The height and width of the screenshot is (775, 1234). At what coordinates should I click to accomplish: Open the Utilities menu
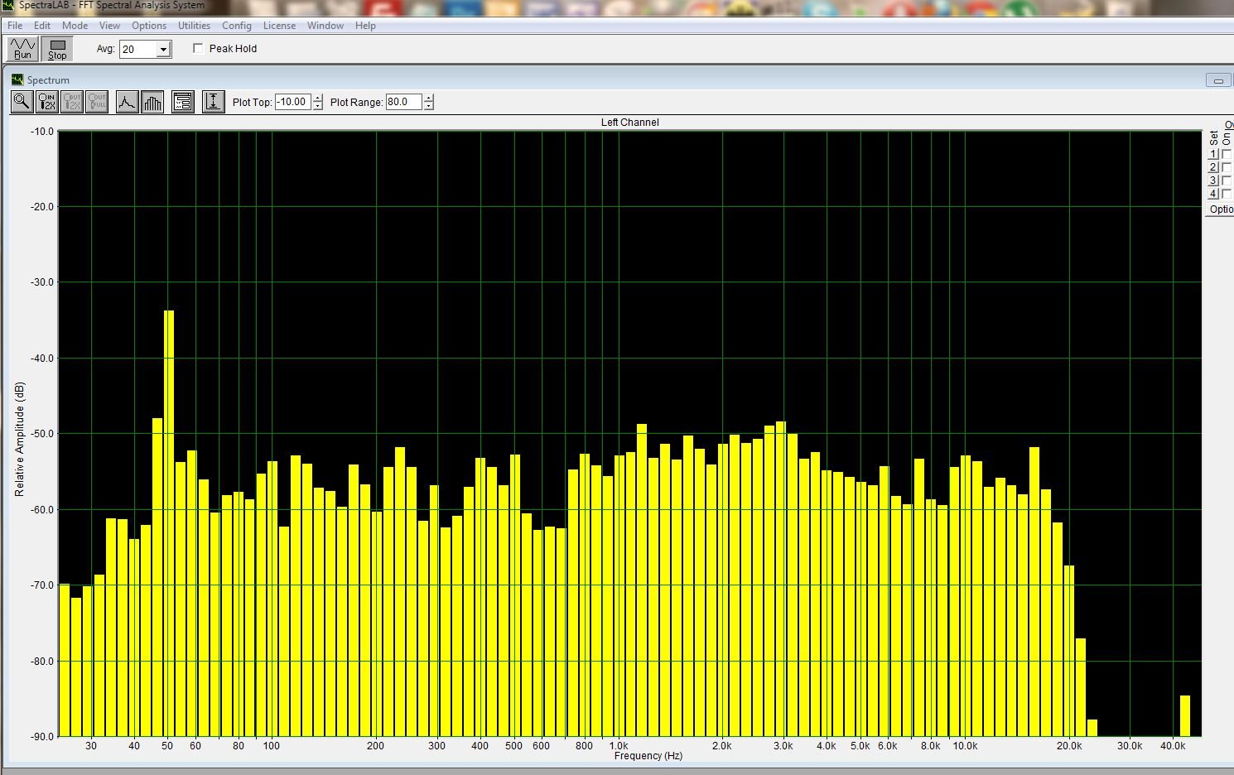[194, 26]
